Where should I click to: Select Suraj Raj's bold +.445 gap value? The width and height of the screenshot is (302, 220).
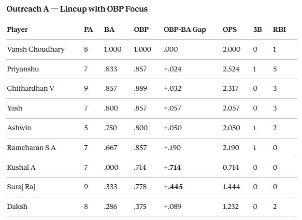[x=173, y=187]
